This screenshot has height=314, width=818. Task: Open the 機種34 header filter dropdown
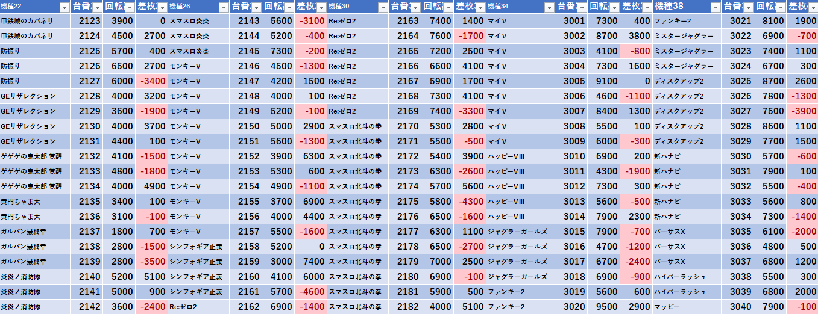coord(548,7)
